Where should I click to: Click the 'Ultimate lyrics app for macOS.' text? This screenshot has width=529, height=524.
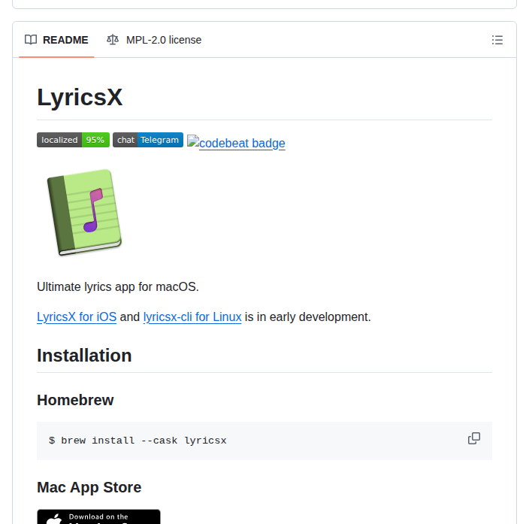tap(118, 286)
